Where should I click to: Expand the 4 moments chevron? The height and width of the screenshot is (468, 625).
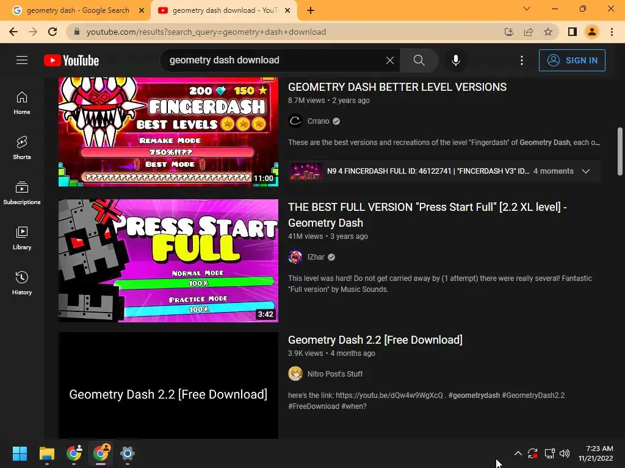click(585, 171)
